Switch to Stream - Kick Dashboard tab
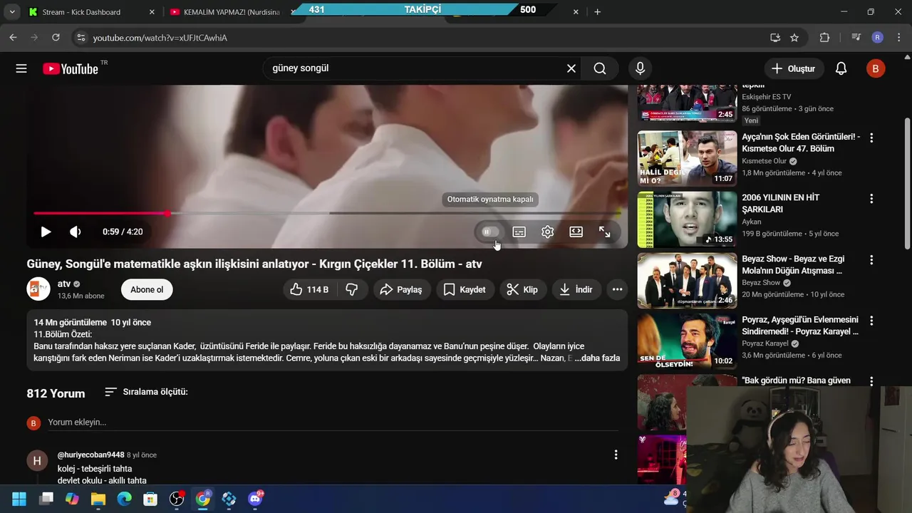 [89, 12]
